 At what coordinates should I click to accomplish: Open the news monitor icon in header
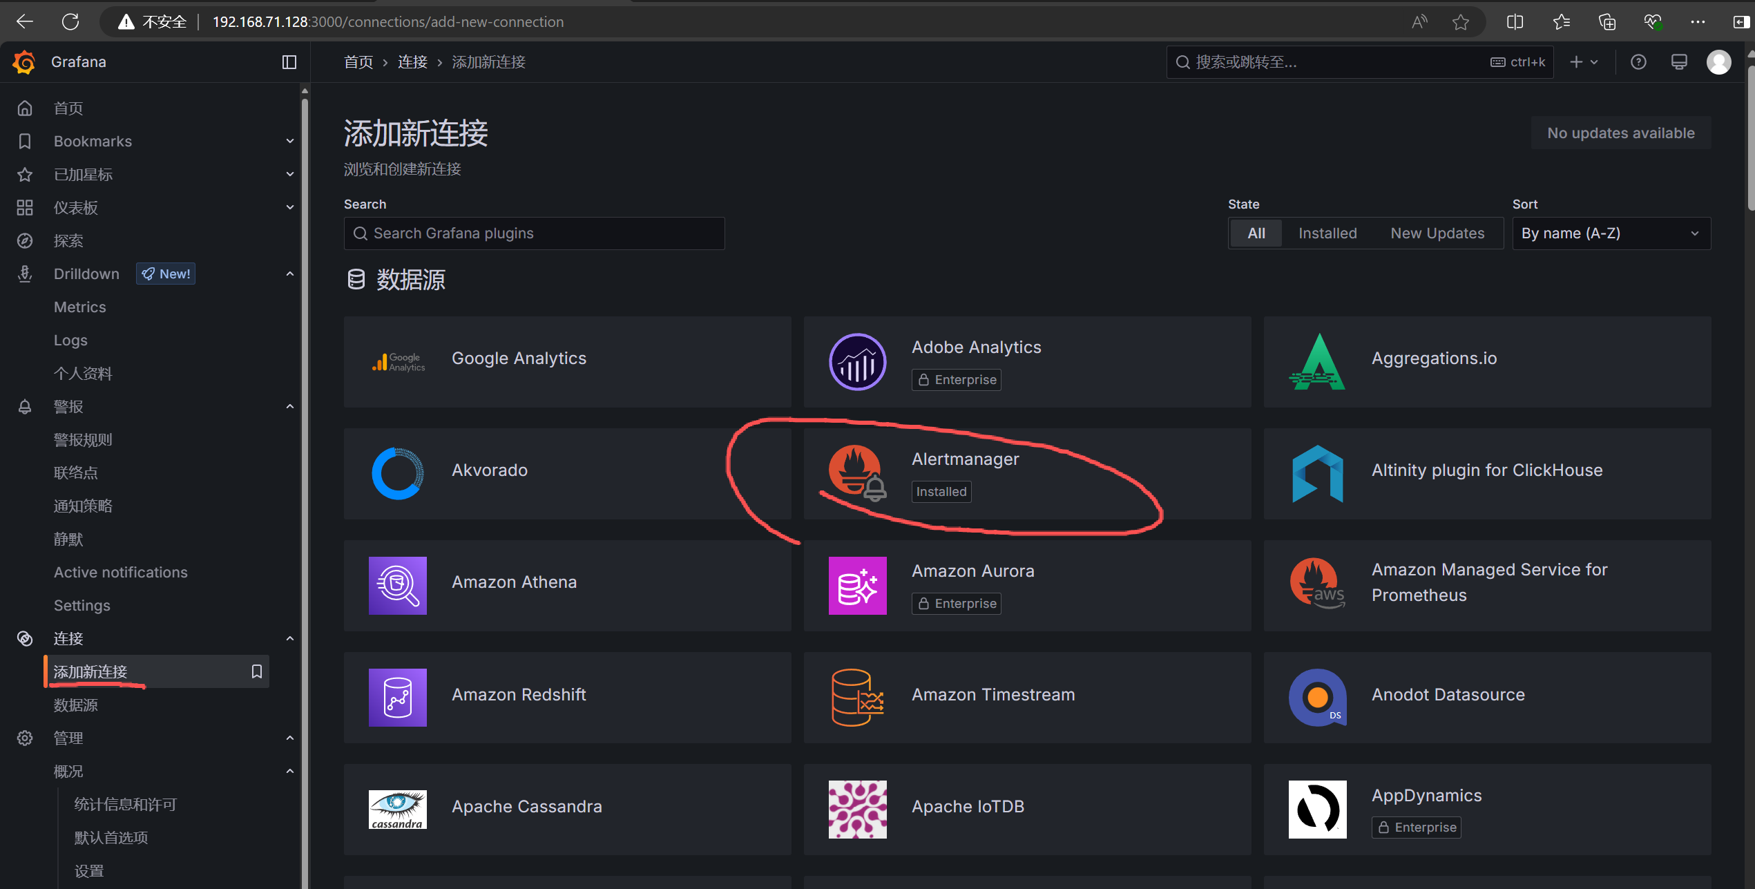1679,62
